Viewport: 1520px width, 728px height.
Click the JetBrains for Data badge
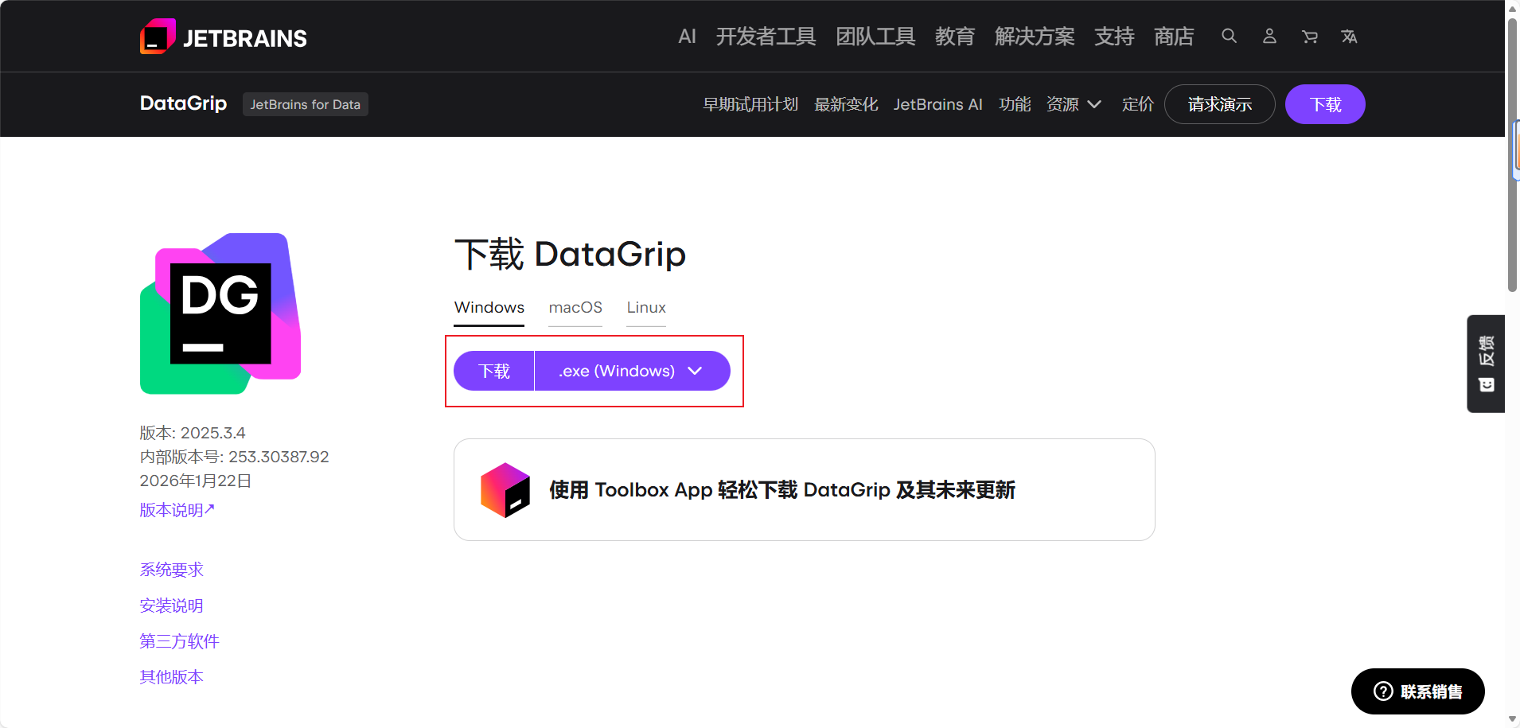tap(306, 104)
